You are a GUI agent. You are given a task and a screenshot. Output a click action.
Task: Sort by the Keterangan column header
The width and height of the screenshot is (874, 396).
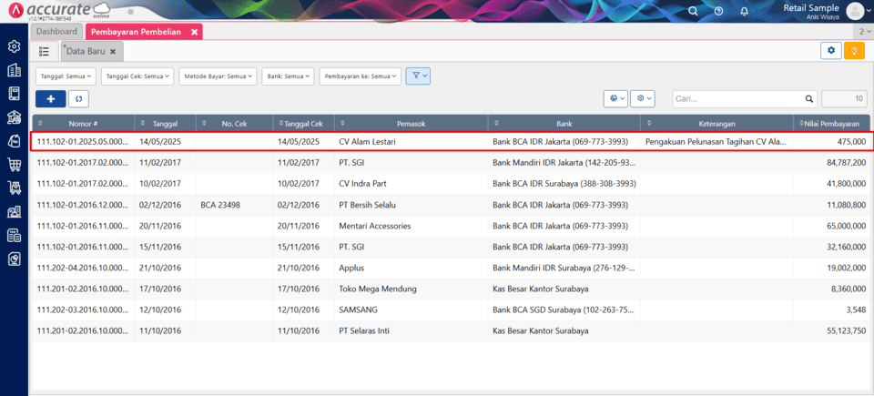pos(716,123)
